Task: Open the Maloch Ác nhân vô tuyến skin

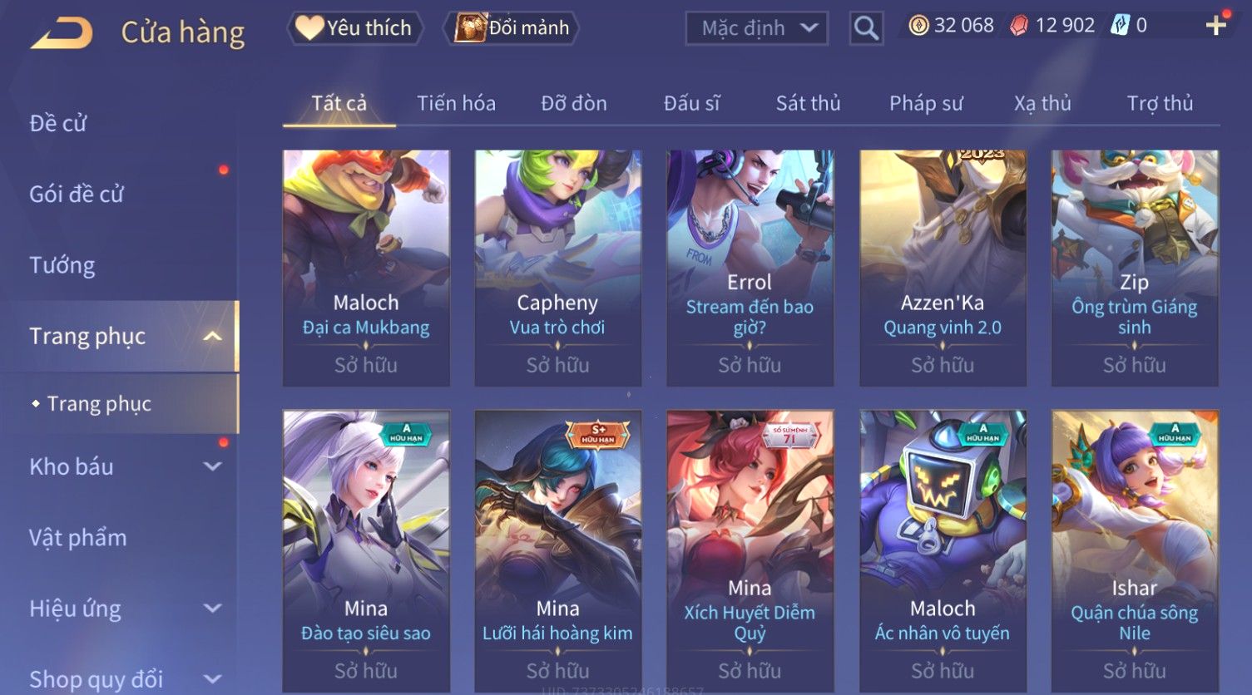Action: coord(942,550)
